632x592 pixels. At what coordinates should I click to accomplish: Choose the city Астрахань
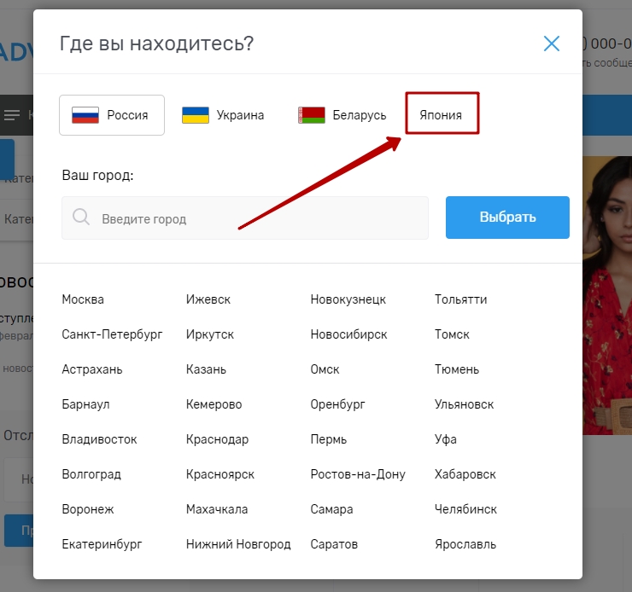click(x=92, y=369)
